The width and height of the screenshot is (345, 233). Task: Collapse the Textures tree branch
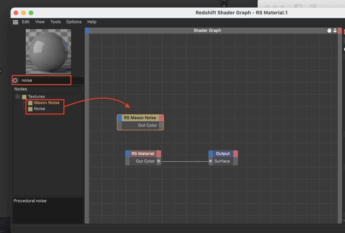17,96
